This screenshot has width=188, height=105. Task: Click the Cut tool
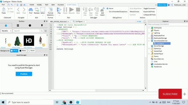click(x=10, y=8)
